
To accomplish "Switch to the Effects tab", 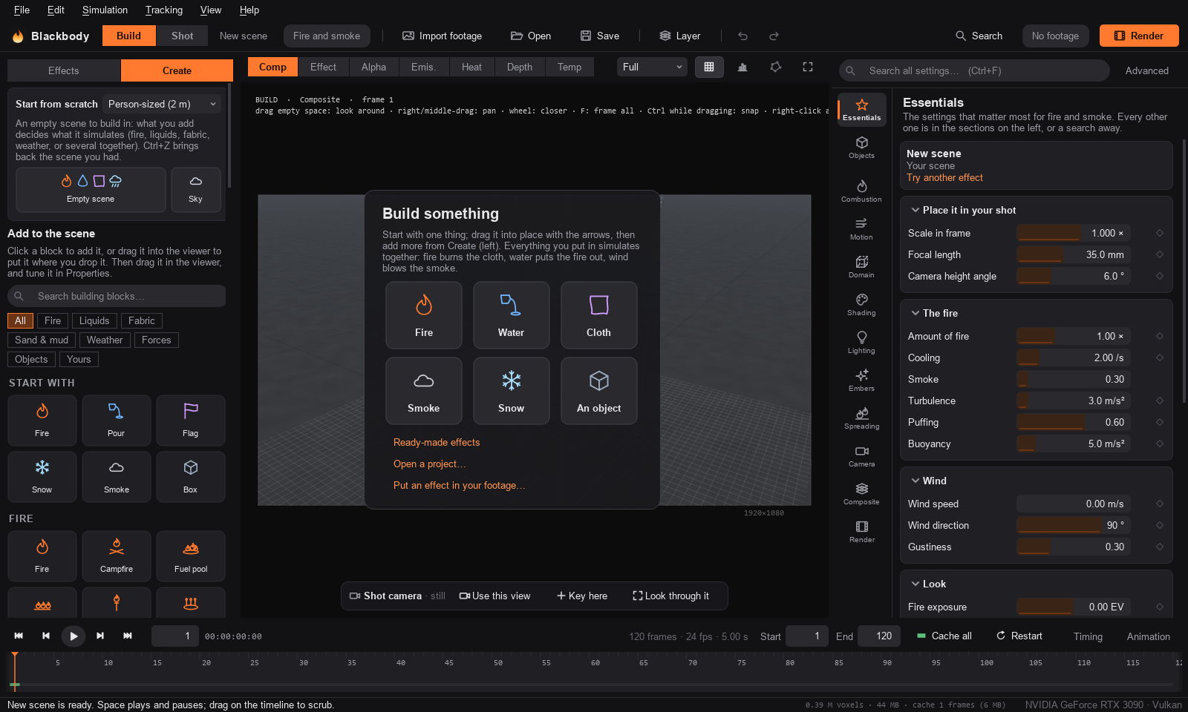I will tap(64, 70).
